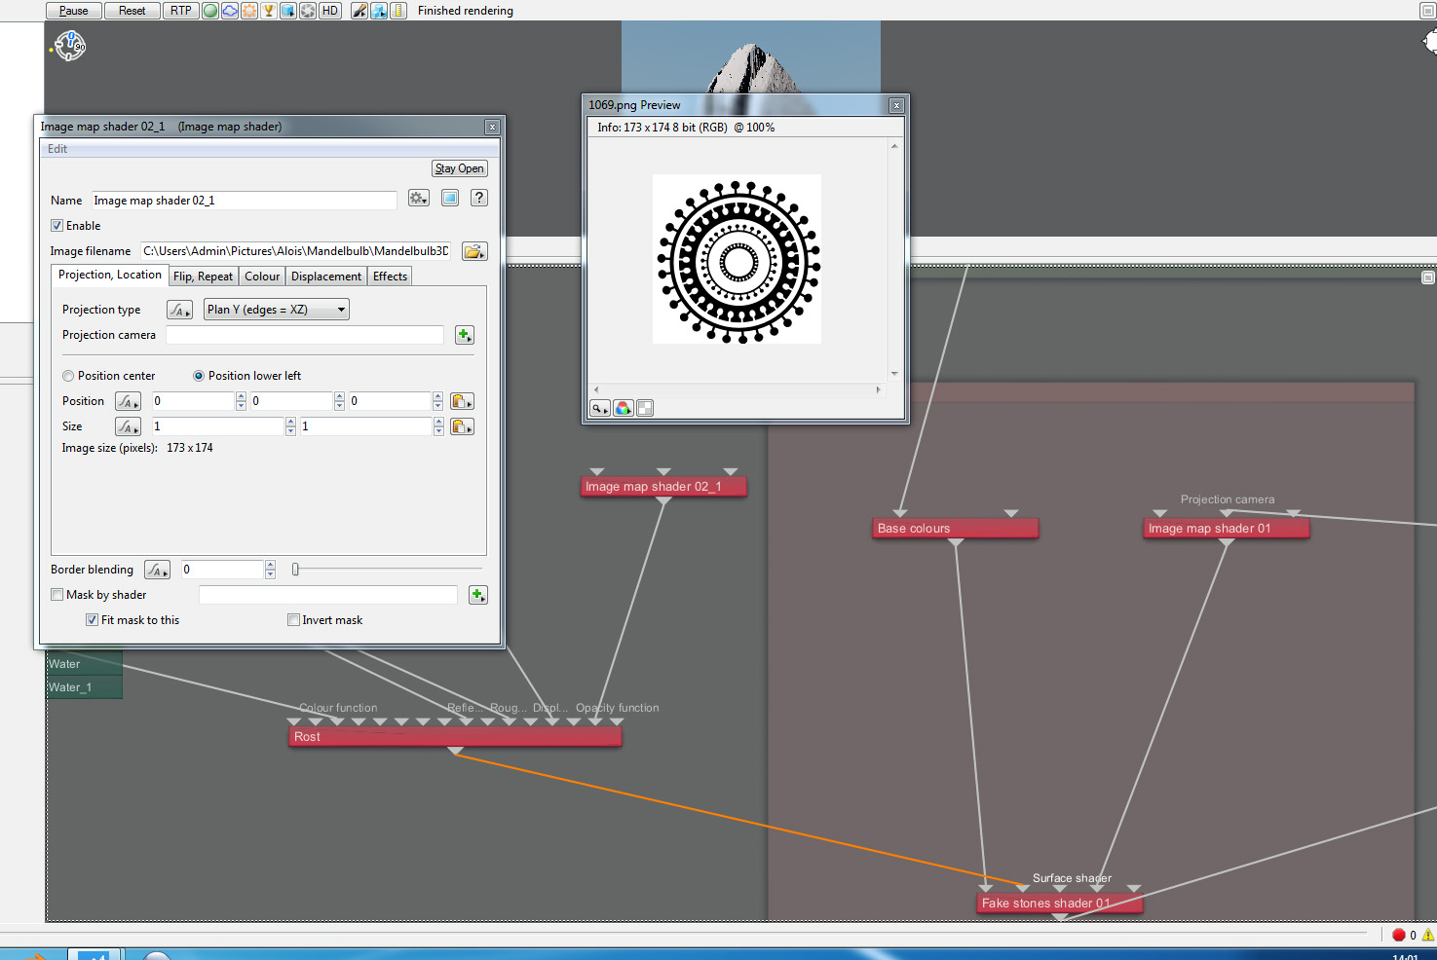Select the Position center radio button

68,376
